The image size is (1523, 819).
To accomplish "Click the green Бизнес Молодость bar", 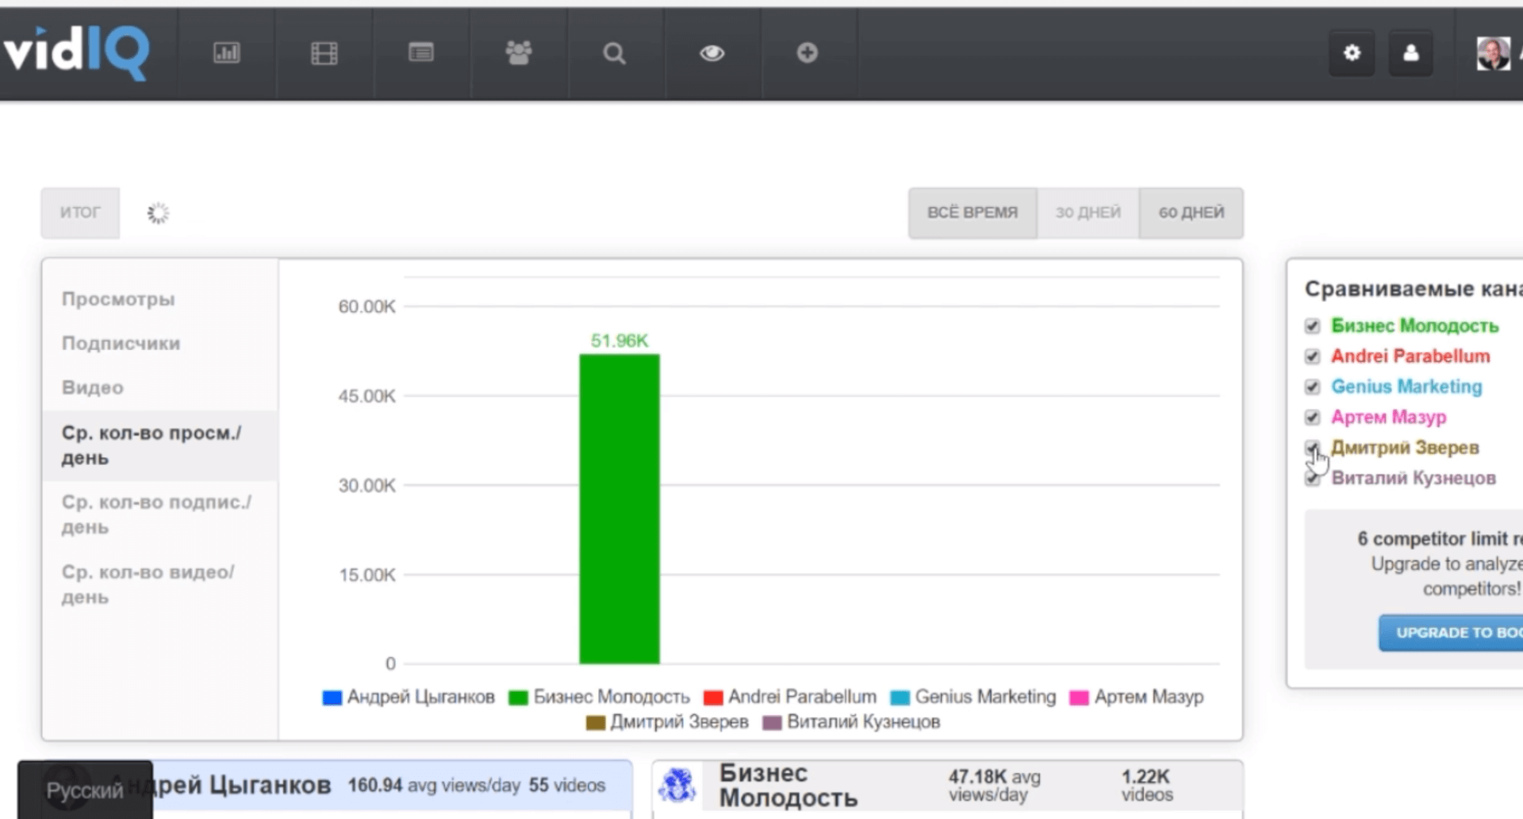I will 620,509.
